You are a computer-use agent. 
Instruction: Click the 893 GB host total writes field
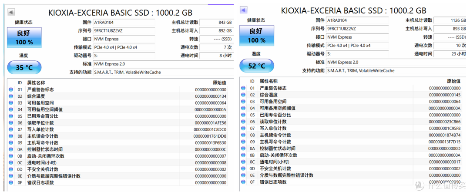(450, 29)
